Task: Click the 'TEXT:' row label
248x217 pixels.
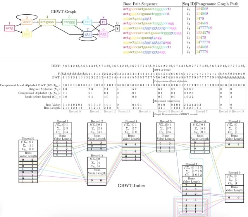Action: point(55,67)
